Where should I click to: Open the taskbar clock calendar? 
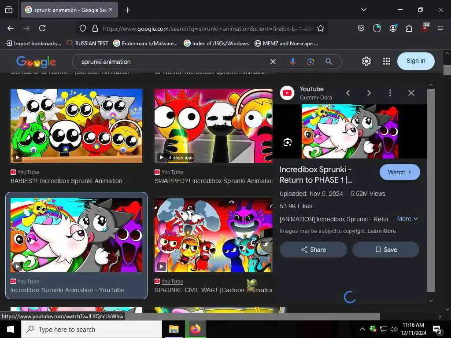click(413, 329)
